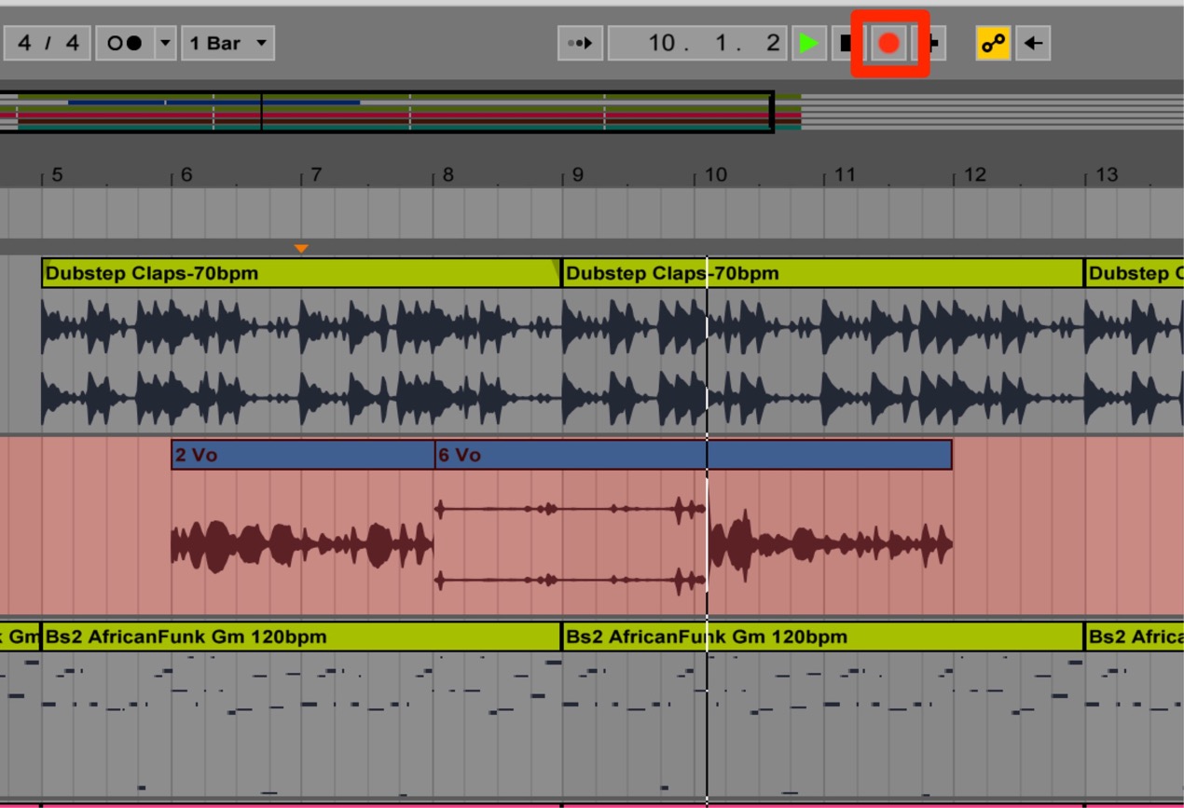Click bar 9 on the beat-time ruler
This screenshot has width=1184, height=808.
tap(577, 175)
